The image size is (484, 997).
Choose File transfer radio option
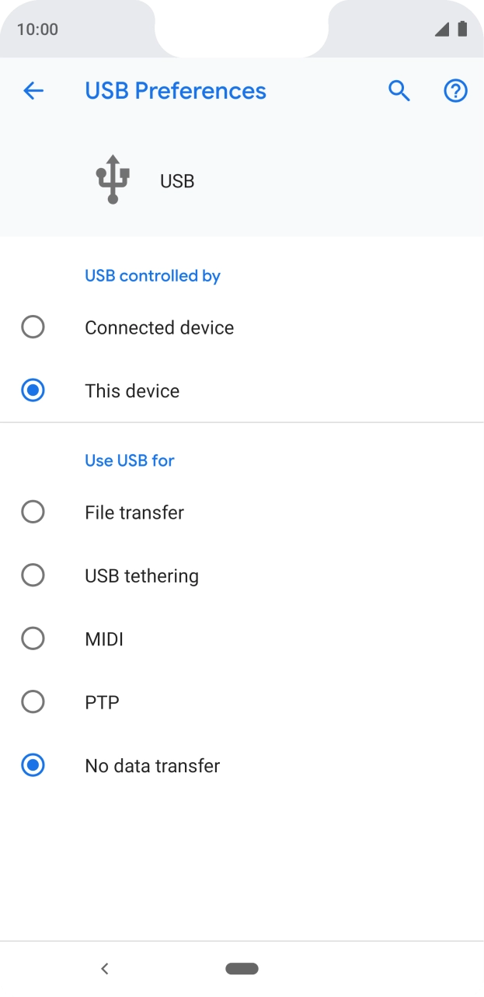click(33, 512)
